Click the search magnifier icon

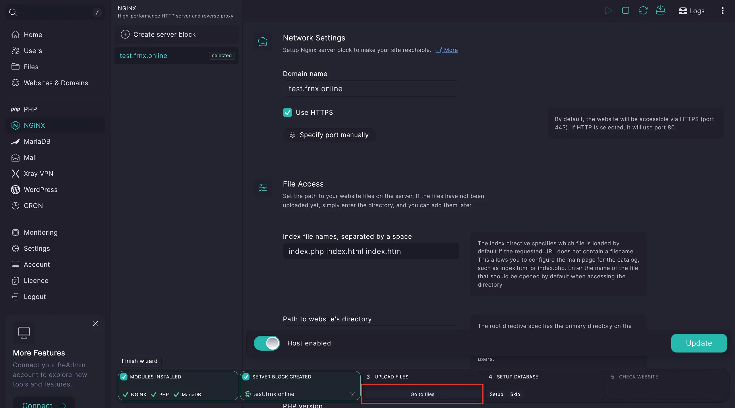pyautogui.click(x=13, y=12)
